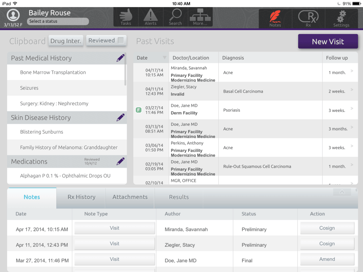Switch to the Attachments tab
Screen dimensions: 363x272
point(130,197)
